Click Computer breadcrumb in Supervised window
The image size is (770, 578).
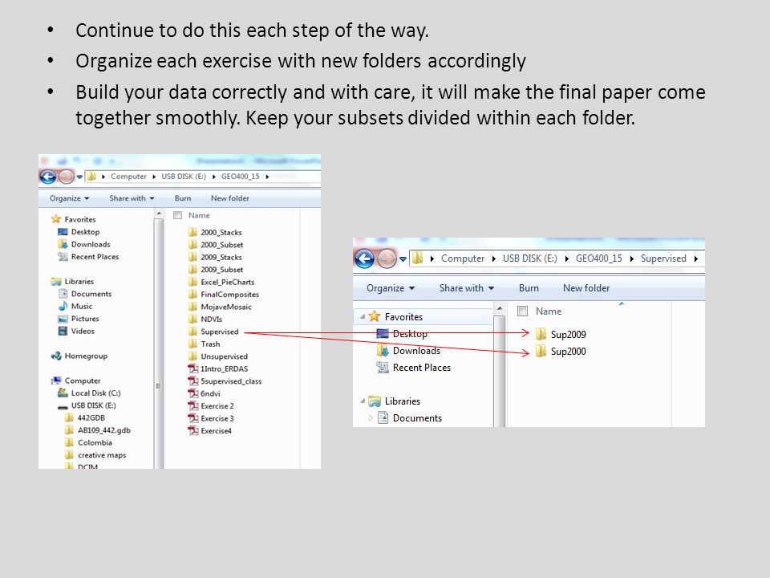pyautogui.click(x=463, y=258)
